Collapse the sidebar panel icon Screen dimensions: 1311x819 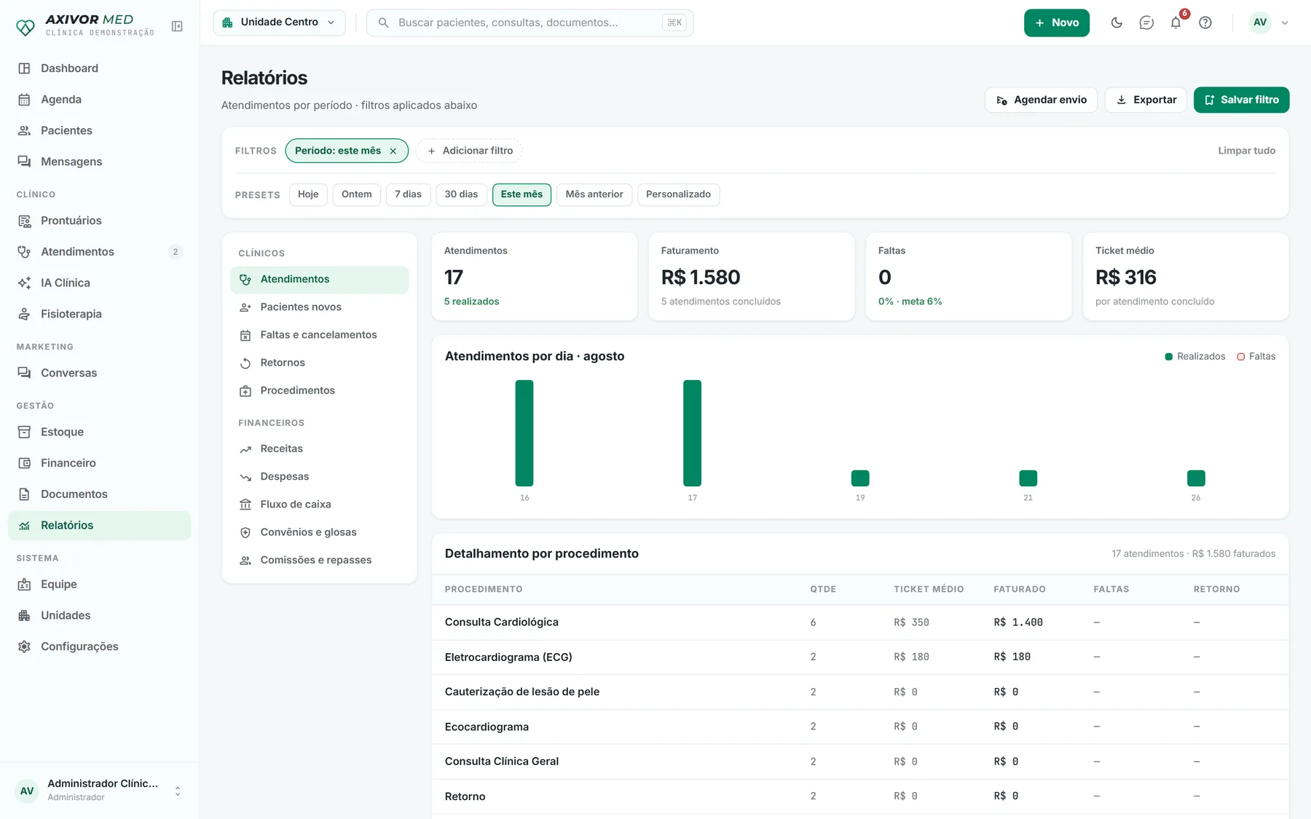[x=177, y=26]
